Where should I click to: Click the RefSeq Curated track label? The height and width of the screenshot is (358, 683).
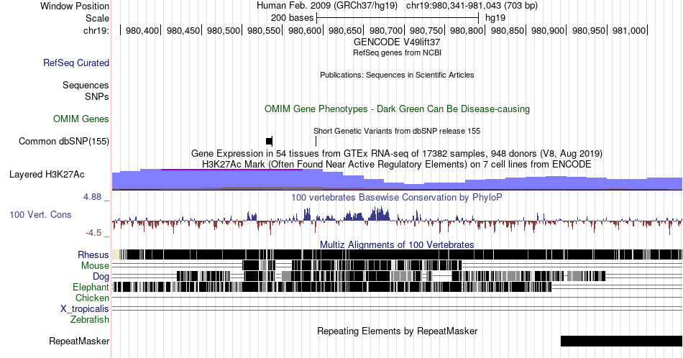click(76, 63)
